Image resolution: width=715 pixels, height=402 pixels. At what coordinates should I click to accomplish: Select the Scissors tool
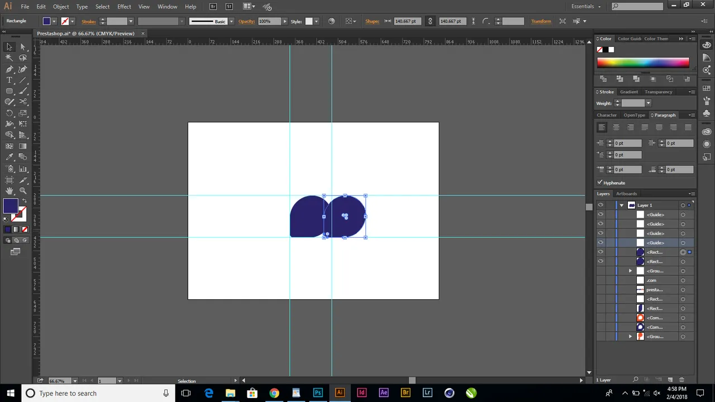click(x=23, y=102)
